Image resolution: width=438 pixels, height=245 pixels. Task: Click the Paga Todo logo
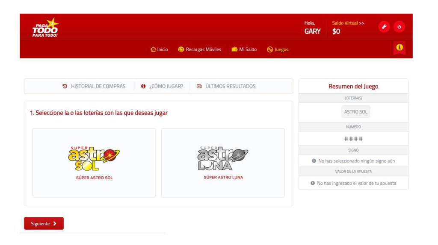tap(45, 28)
